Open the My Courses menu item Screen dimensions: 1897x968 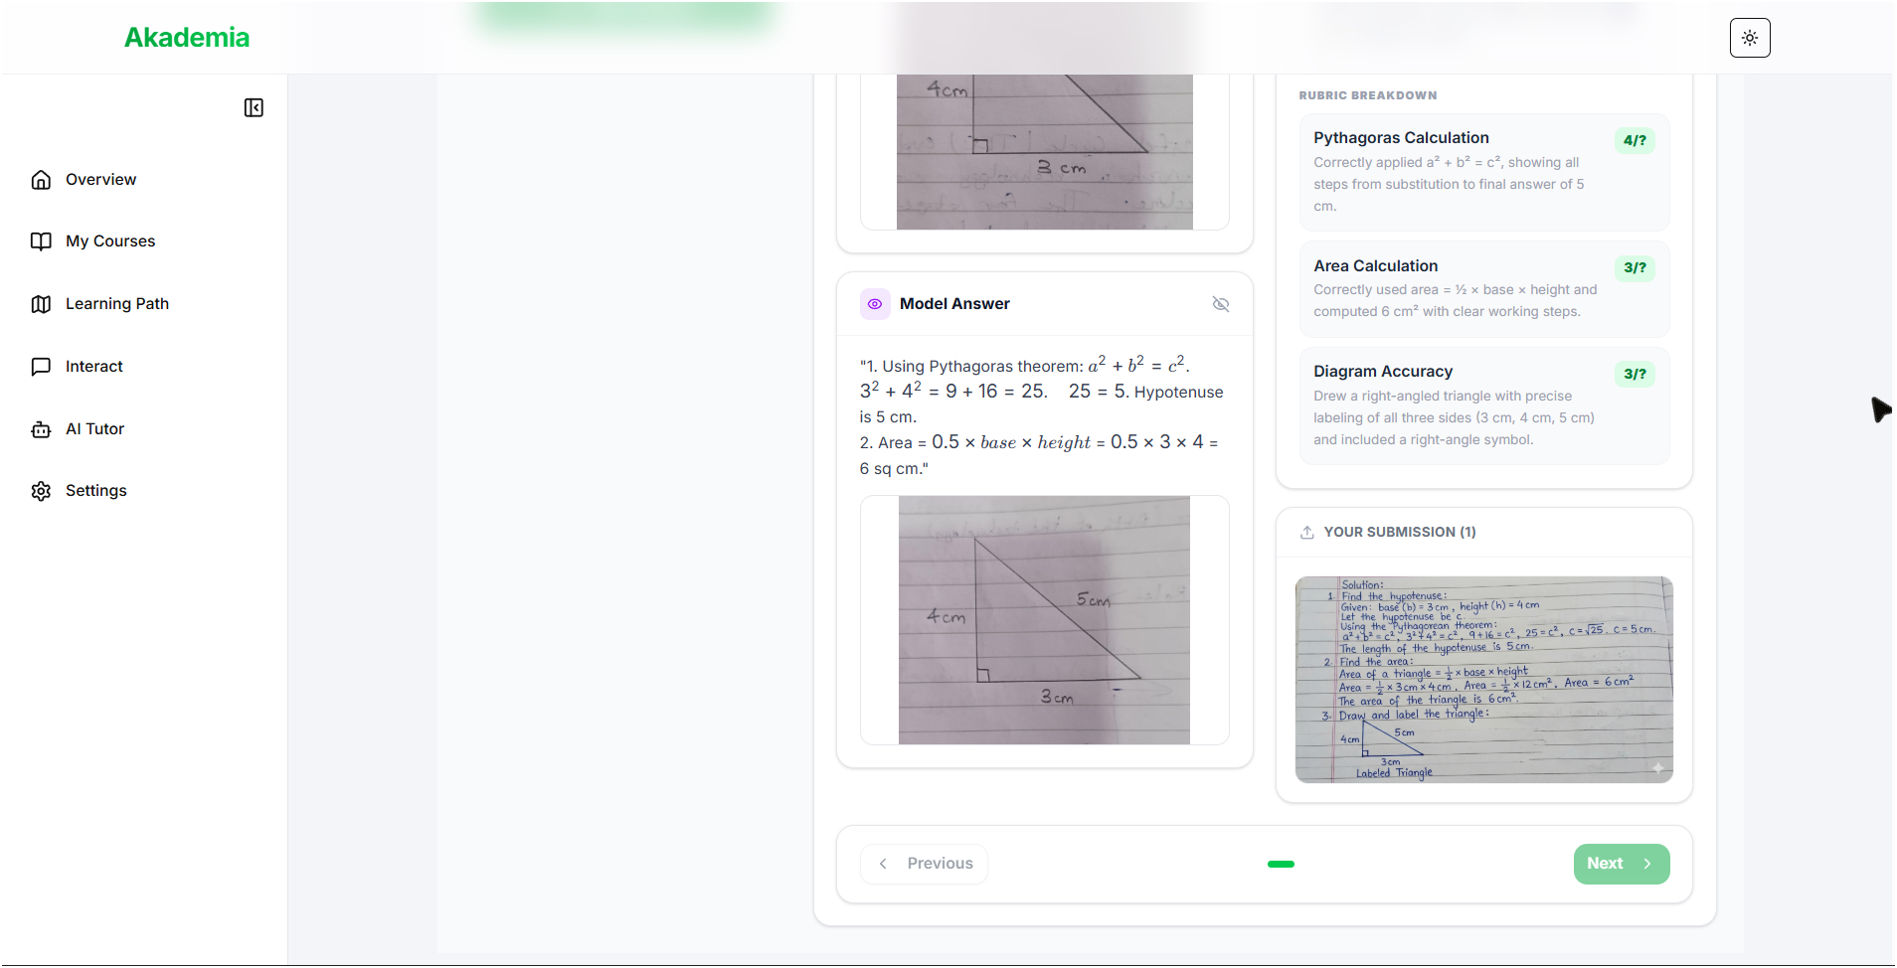110,242
